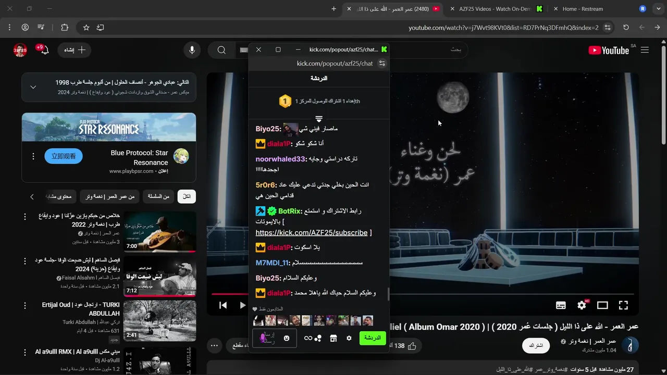Viewport: 667px width, 375px height.
Task: Open the emoji picker in Kick chat
Action: click(287, 338)
